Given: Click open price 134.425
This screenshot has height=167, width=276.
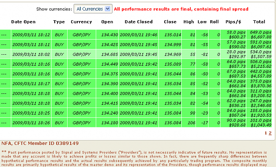Looking at the screenshot, I should tap(110, 45).
